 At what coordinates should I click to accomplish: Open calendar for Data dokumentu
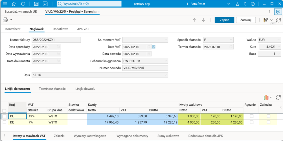58,61
